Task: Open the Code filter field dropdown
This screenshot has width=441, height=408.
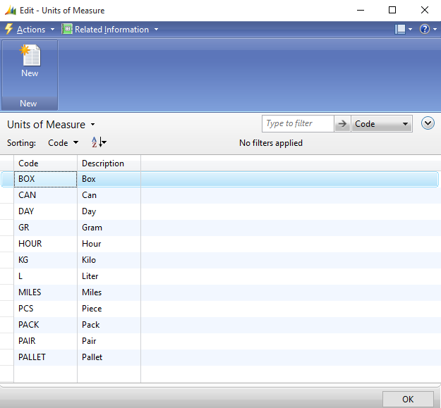Action: click(x=382, y=123)
